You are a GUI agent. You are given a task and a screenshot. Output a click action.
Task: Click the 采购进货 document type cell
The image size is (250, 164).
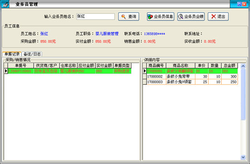[122, 71]
